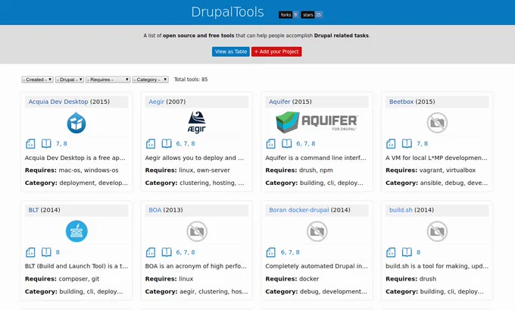Image resolution: width=515 pixels, height=310 pixels.
Task: Click the "7, 8" versions on Beetbox card
Action: coord(423,144)
